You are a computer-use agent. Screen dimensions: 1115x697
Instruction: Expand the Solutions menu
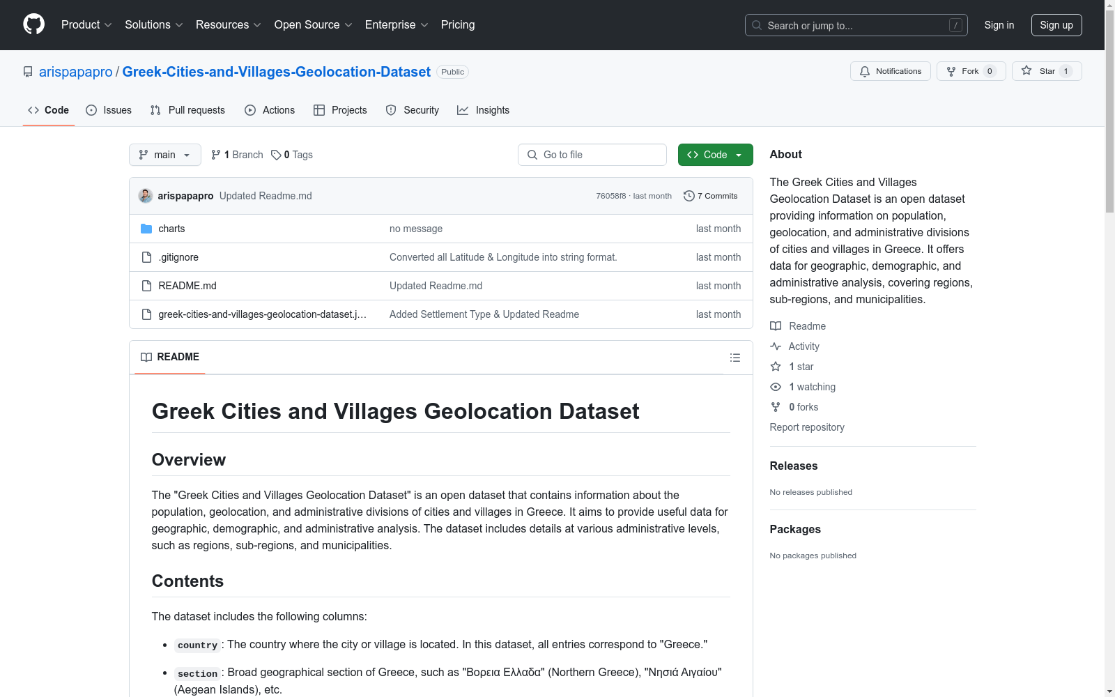154,25
